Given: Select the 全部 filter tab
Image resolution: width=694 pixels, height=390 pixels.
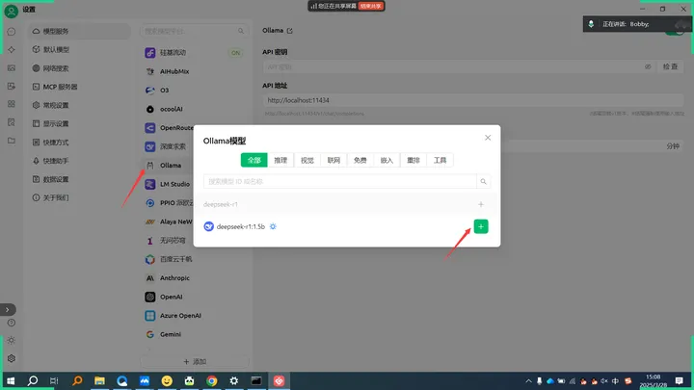Looking at the screenshot, I should click(x=254, y=160).
